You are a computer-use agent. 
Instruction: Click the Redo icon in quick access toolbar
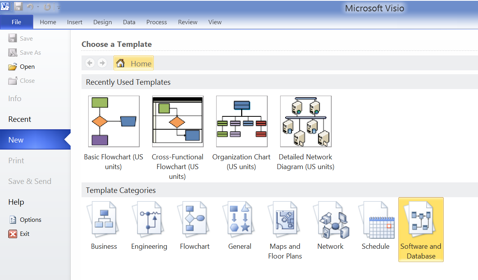coord(47,7)
